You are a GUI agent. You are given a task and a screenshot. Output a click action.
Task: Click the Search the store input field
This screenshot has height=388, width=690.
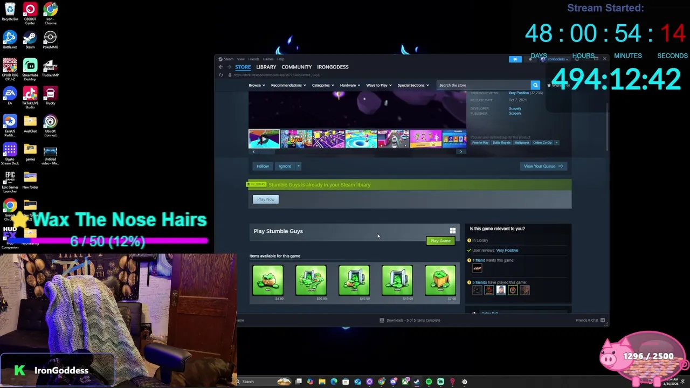pos(484,85)
